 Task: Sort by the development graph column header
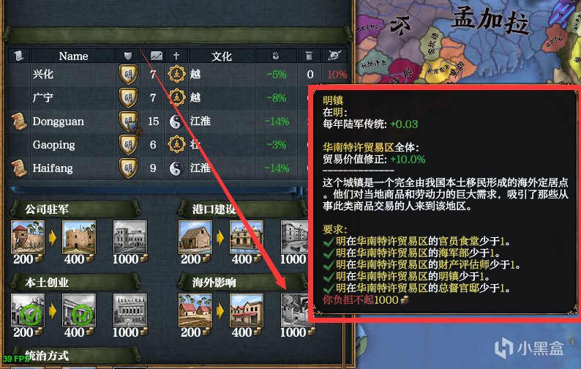pyautogui.click(x=156, y=56)
